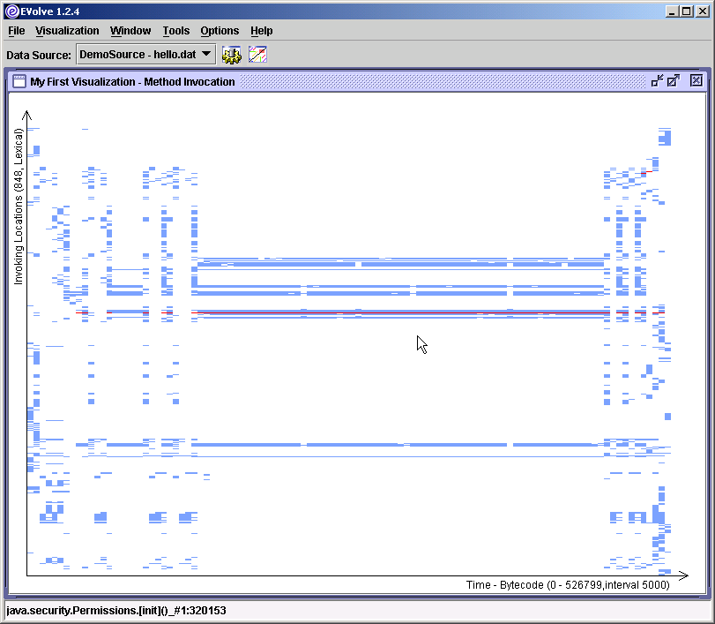Open the Visualization menu
Screen dimensions: 715x624
coord(67,31)
